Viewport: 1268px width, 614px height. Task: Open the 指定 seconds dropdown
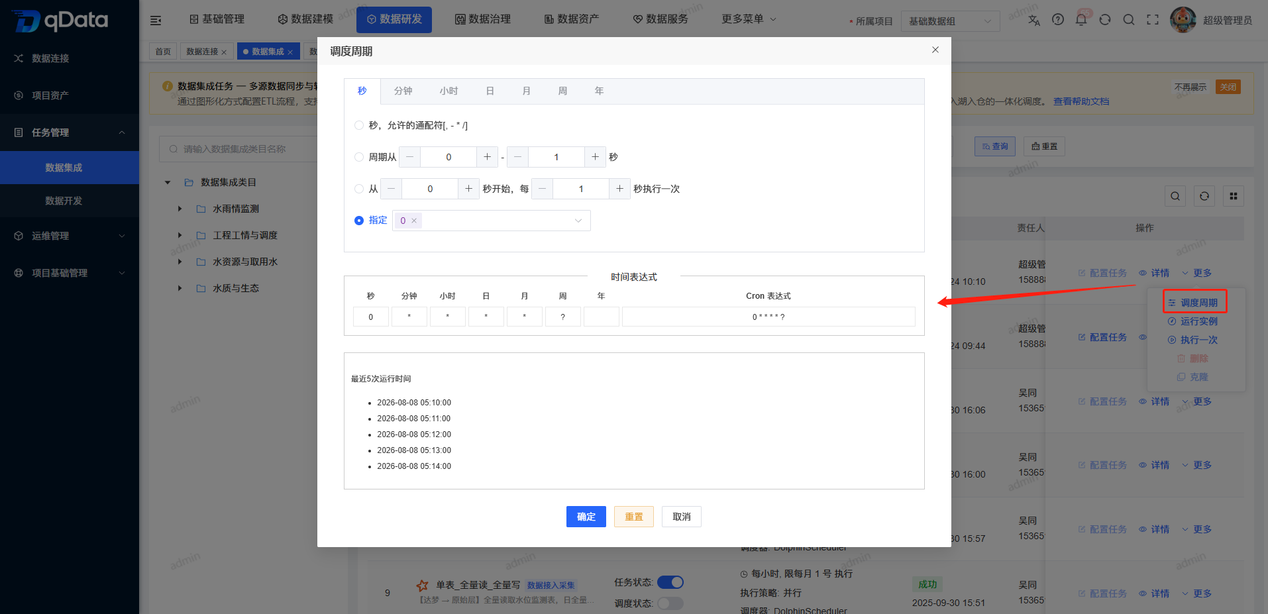[x=492, y=221]
